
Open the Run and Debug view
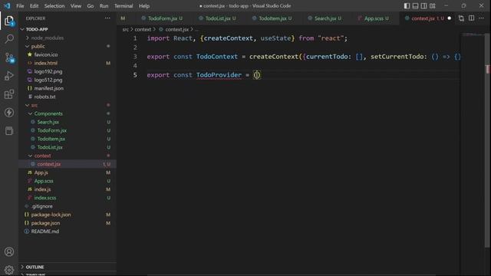pos(9,76)
